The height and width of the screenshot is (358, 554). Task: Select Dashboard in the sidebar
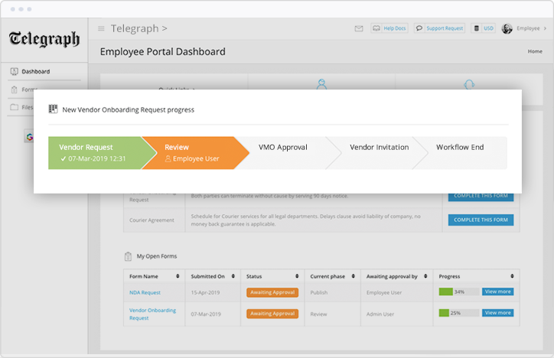35,71
